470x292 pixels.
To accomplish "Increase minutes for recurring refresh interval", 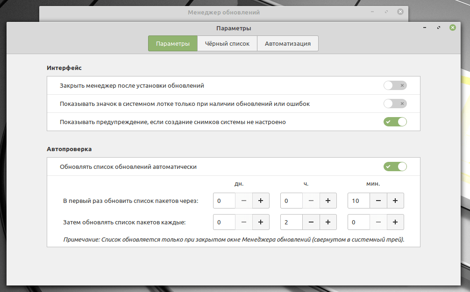I will (x=395, y=222).
